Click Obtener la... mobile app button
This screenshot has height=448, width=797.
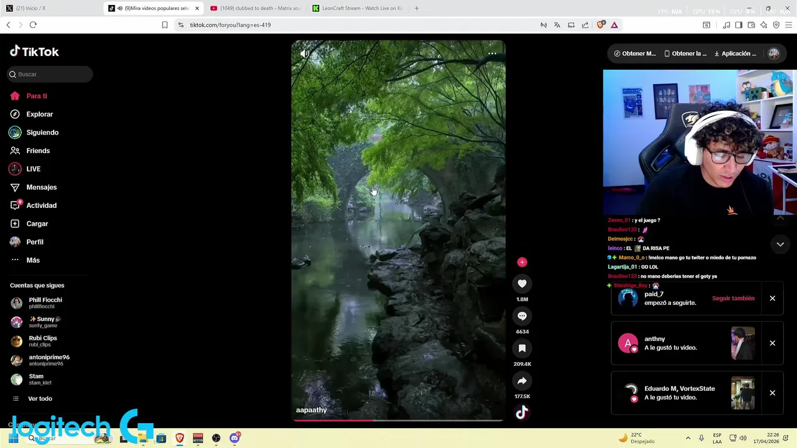coord(685,54)
